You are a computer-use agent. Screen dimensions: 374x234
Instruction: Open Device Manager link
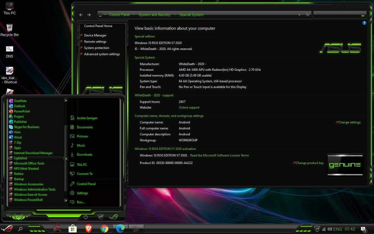pos(95,35)
